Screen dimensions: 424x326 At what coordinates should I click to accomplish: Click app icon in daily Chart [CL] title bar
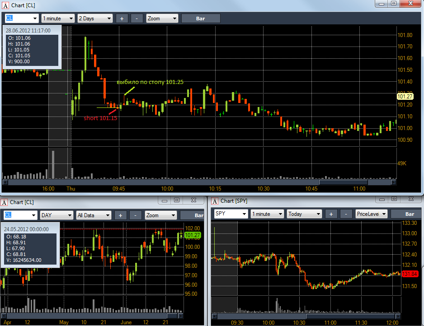pos(4,202)
